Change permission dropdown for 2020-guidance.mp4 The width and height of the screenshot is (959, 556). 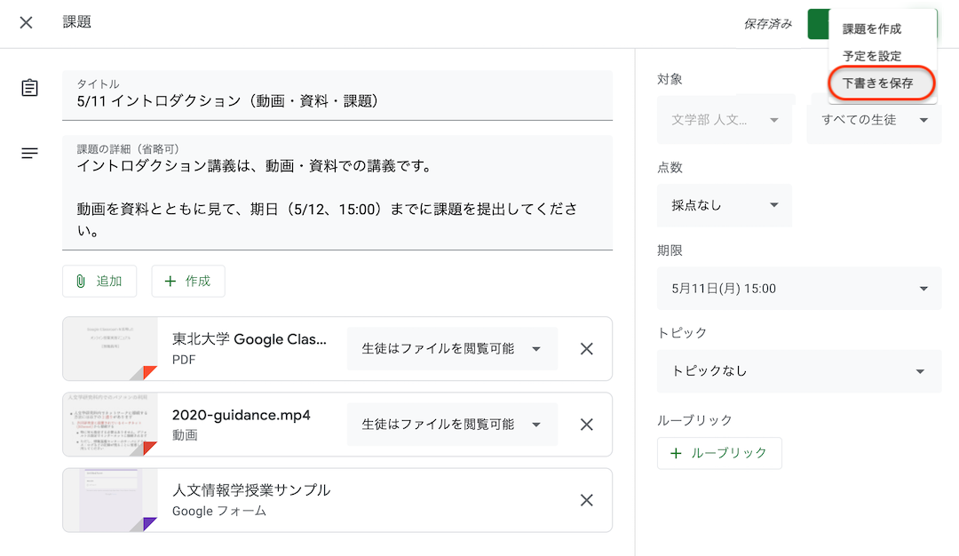click(x=452, y=425)
